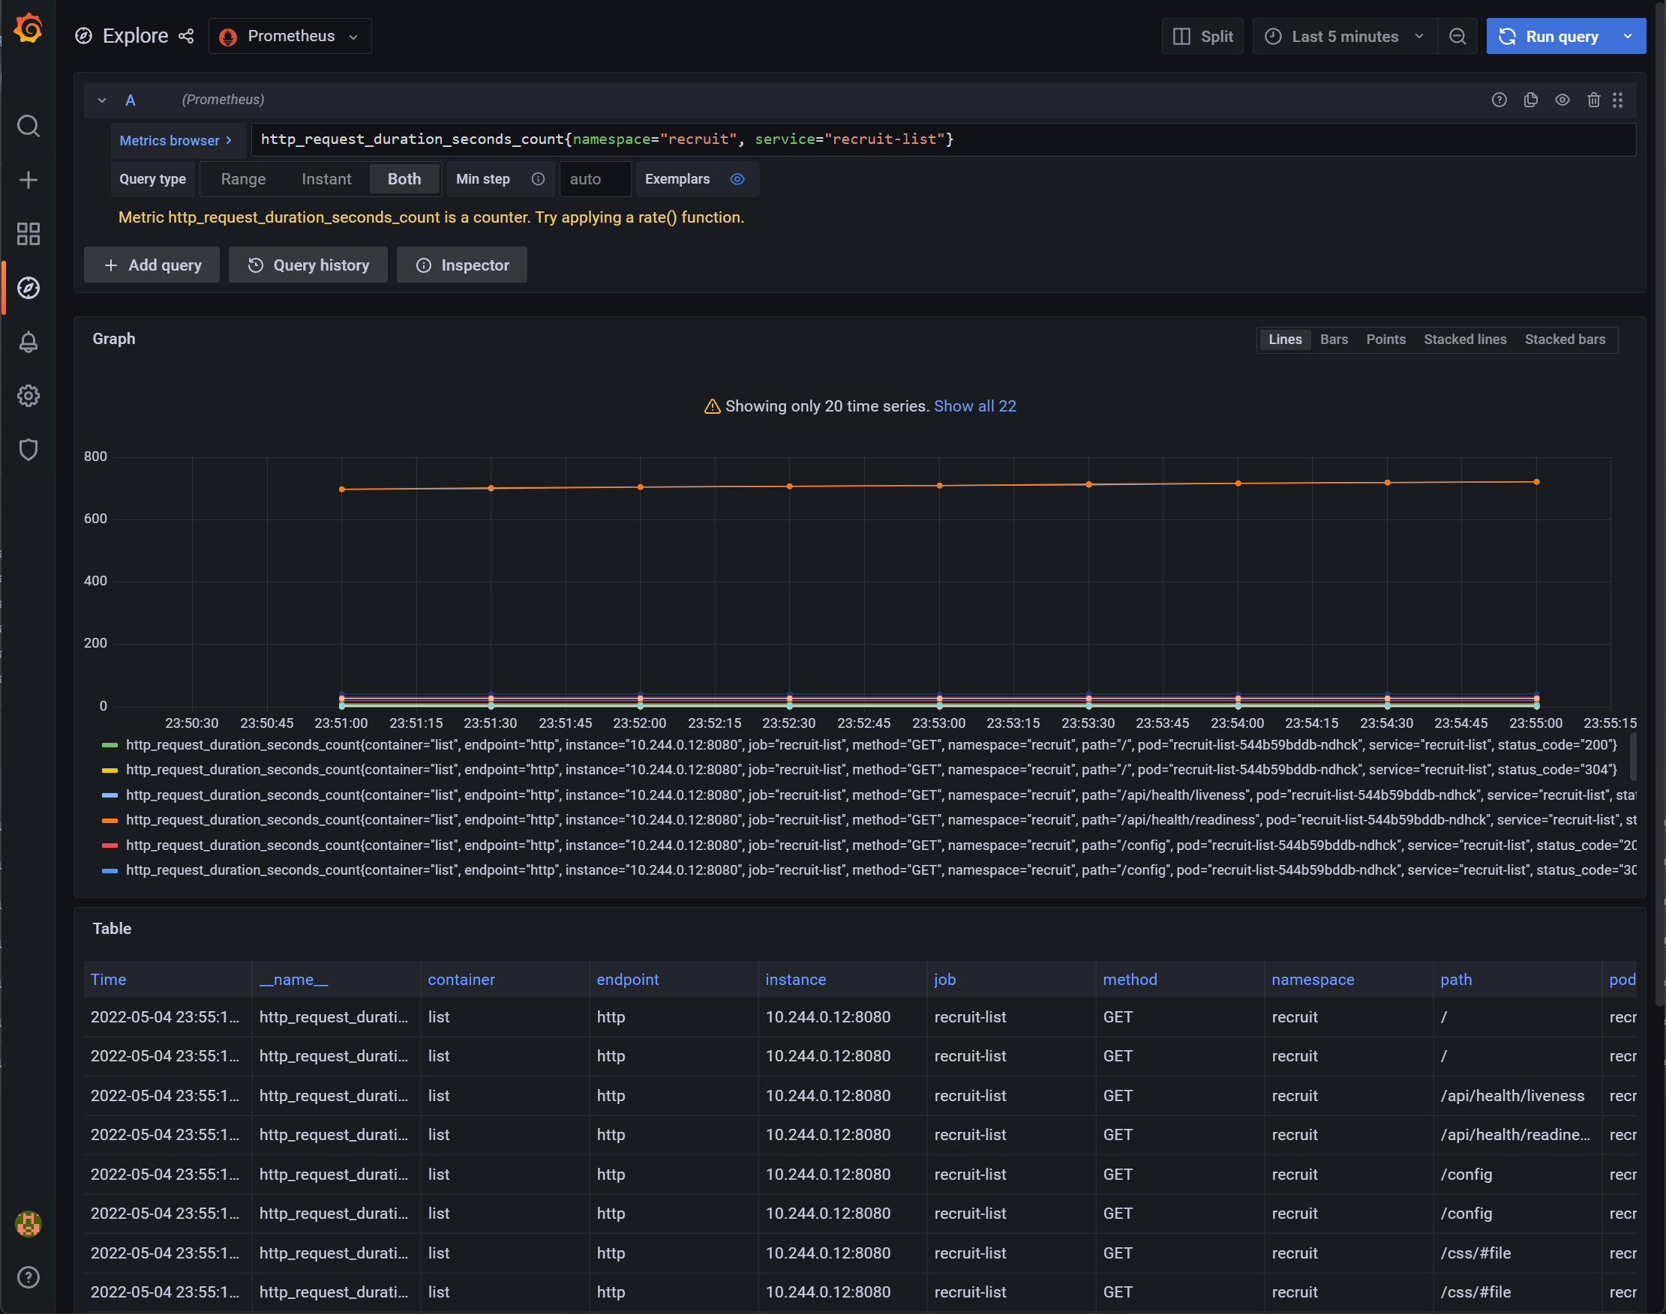Open the Dashboards grid icon in sidebar
The image size is (1666, 1314).
[x=29, y=234]
